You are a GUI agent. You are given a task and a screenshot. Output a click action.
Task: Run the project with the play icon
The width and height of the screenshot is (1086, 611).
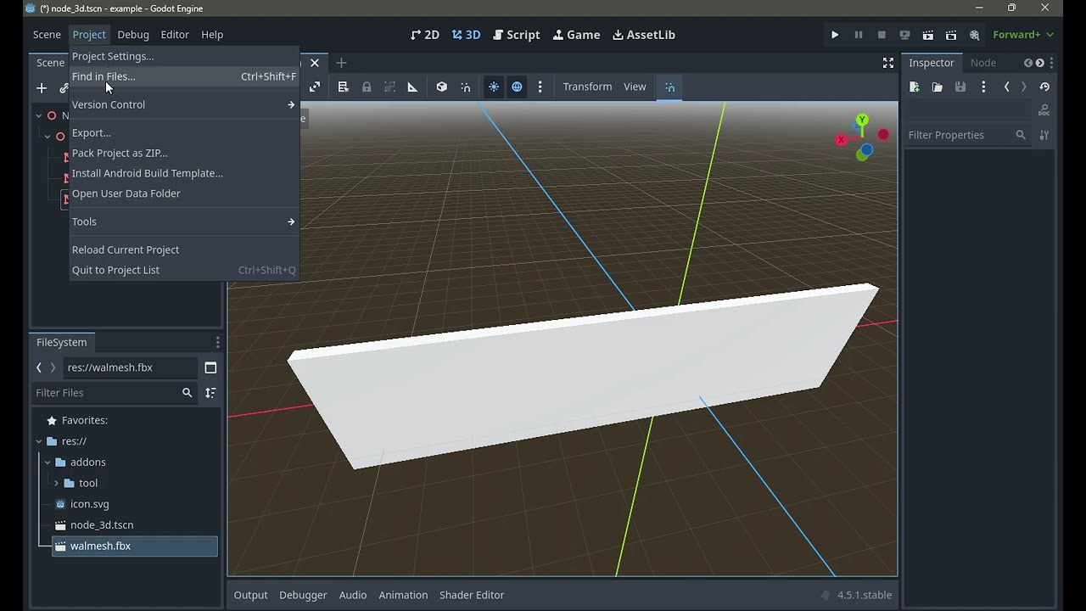[835, 35]
